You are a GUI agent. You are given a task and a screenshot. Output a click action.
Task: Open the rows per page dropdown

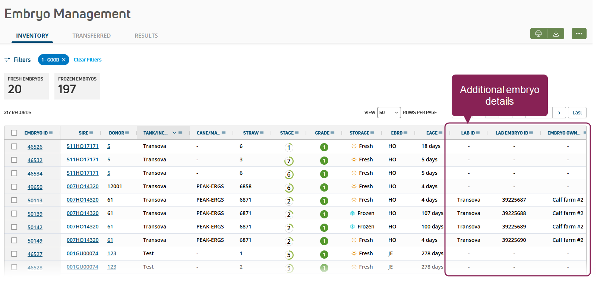pyautogui.click(x=389, y=113)
